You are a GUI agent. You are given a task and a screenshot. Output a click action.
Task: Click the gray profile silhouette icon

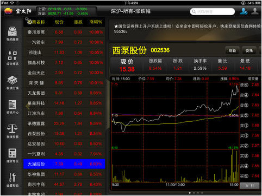pyautogui.click(x=255, y=11)
